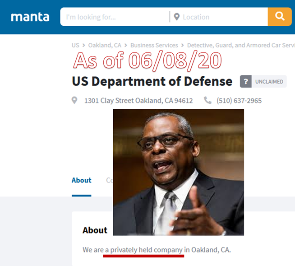This screenshot has height=266, width=295.
Task: Go to Oakland, CA breadcrumb
Action: (x=104, y=45)
